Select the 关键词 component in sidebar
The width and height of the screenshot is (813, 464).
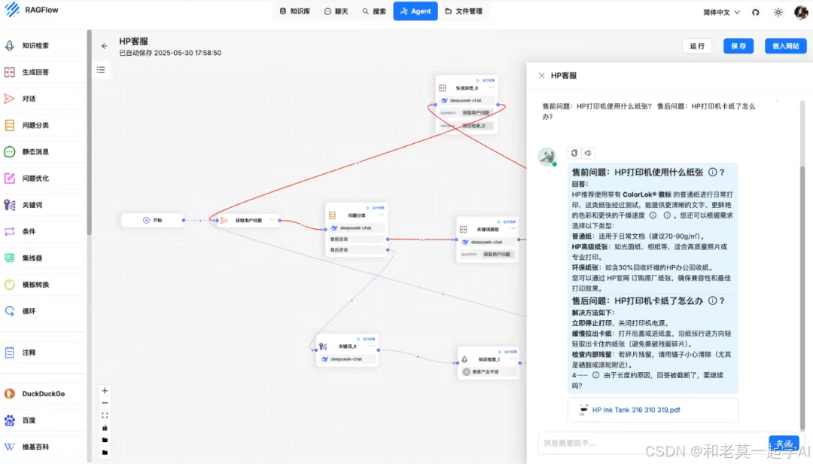[x=42, y=205]
